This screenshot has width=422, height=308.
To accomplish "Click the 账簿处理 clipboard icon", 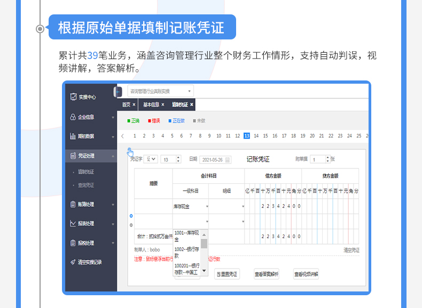I will point(73,204).
